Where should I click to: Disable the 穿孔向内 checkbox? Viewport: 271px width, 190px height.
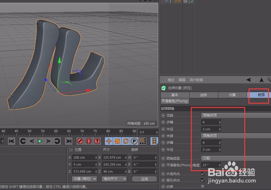(x=203, y=180)
